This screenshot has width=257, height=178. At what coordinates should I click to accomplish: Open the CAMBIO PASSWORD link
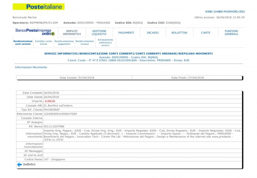[226, 12]
